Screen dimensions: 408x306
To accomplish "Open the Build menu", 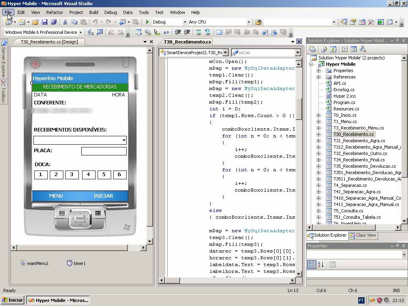I will 94,12.
